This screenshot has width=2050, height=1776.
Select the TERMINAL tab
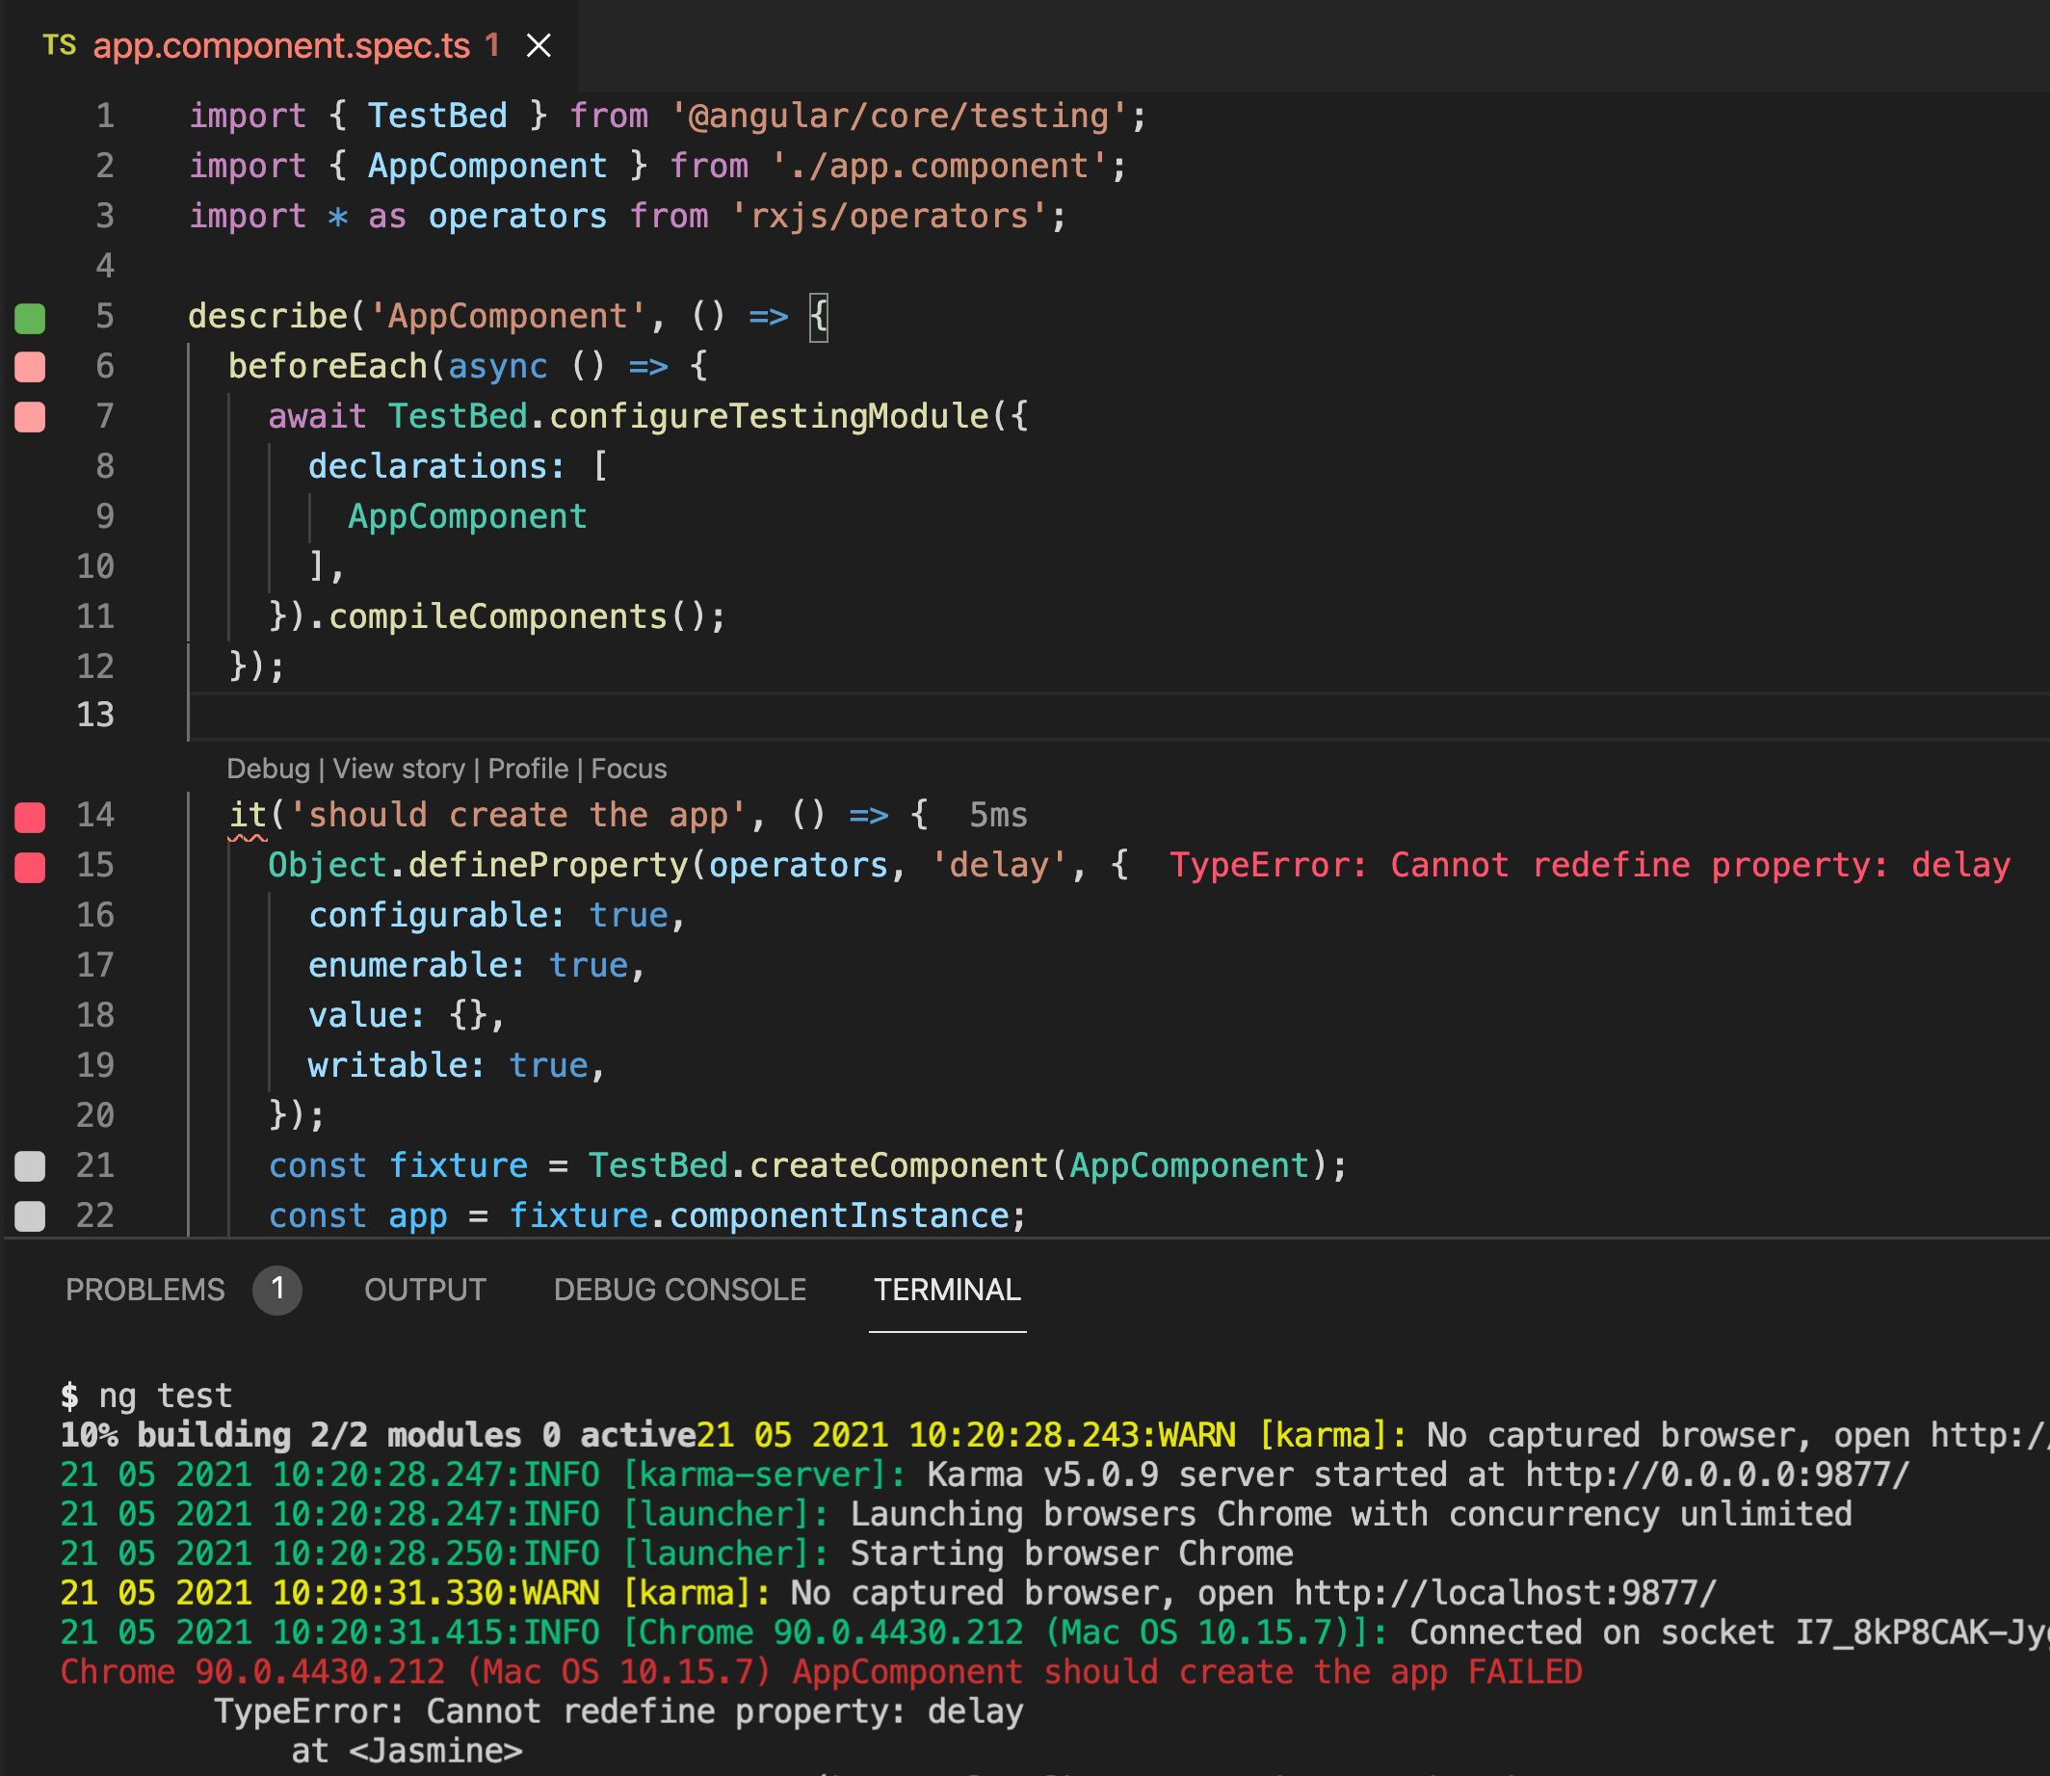[947, 1290]
